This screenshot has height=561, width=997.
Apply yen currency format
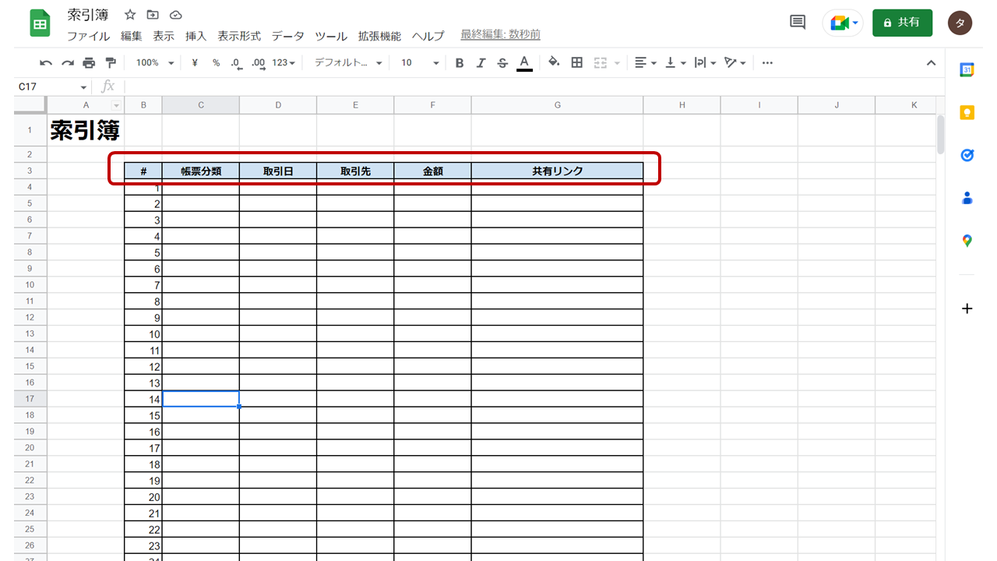click(x=195, y=63)
